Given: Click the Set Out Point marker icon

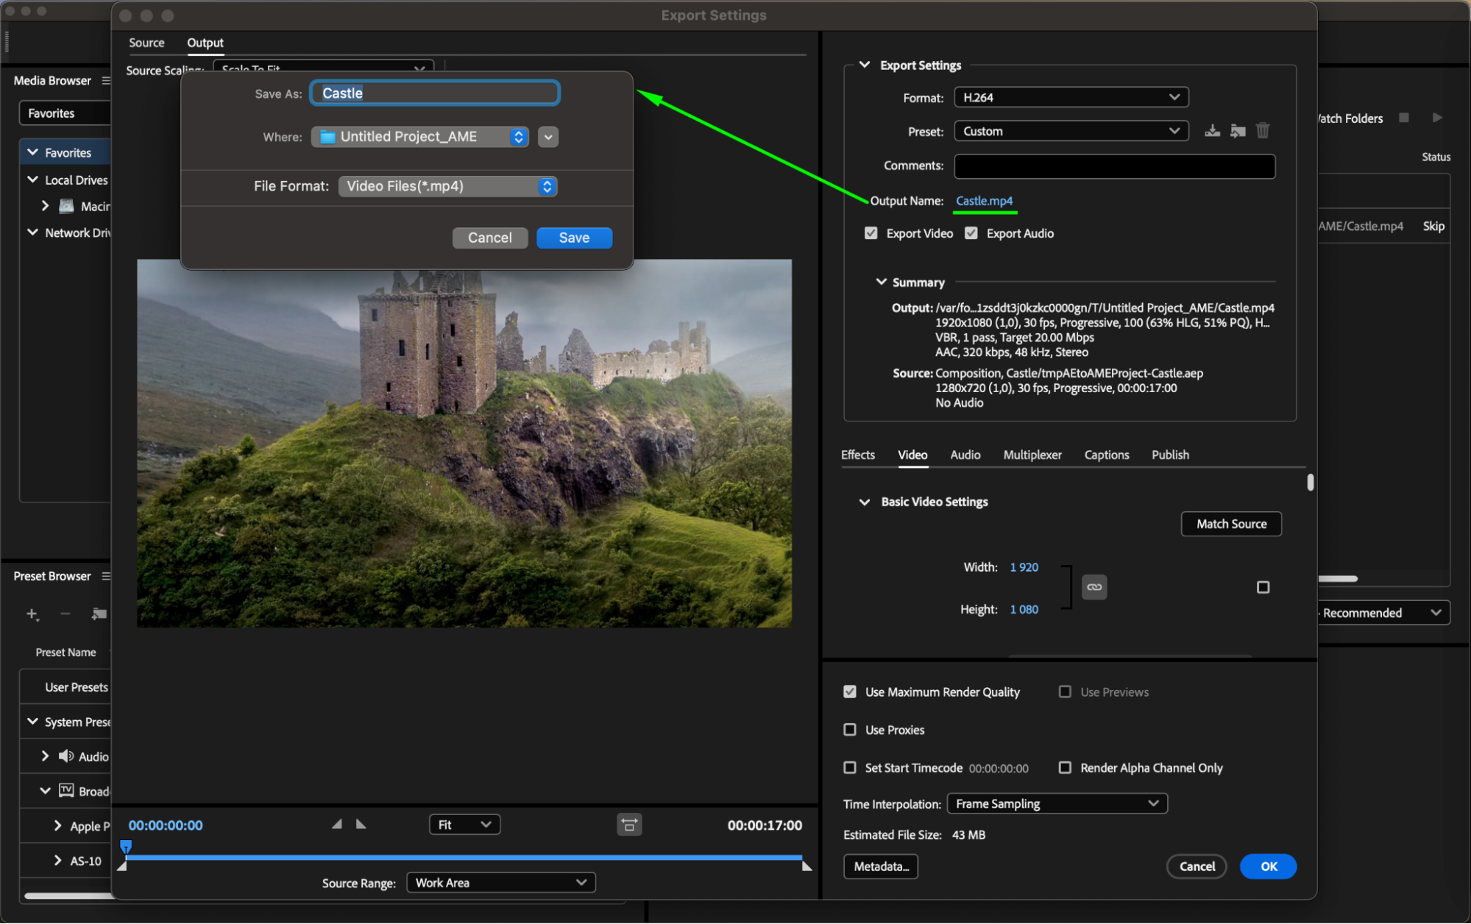Looking at the screenshot, I should (x=361, y=825).
